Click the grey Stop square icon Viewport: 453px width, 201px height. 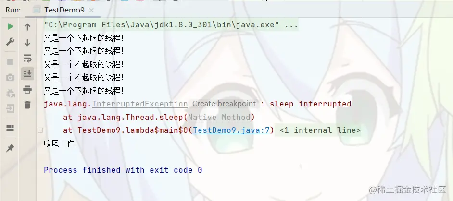pyautogui.click(x=10, y=62)
